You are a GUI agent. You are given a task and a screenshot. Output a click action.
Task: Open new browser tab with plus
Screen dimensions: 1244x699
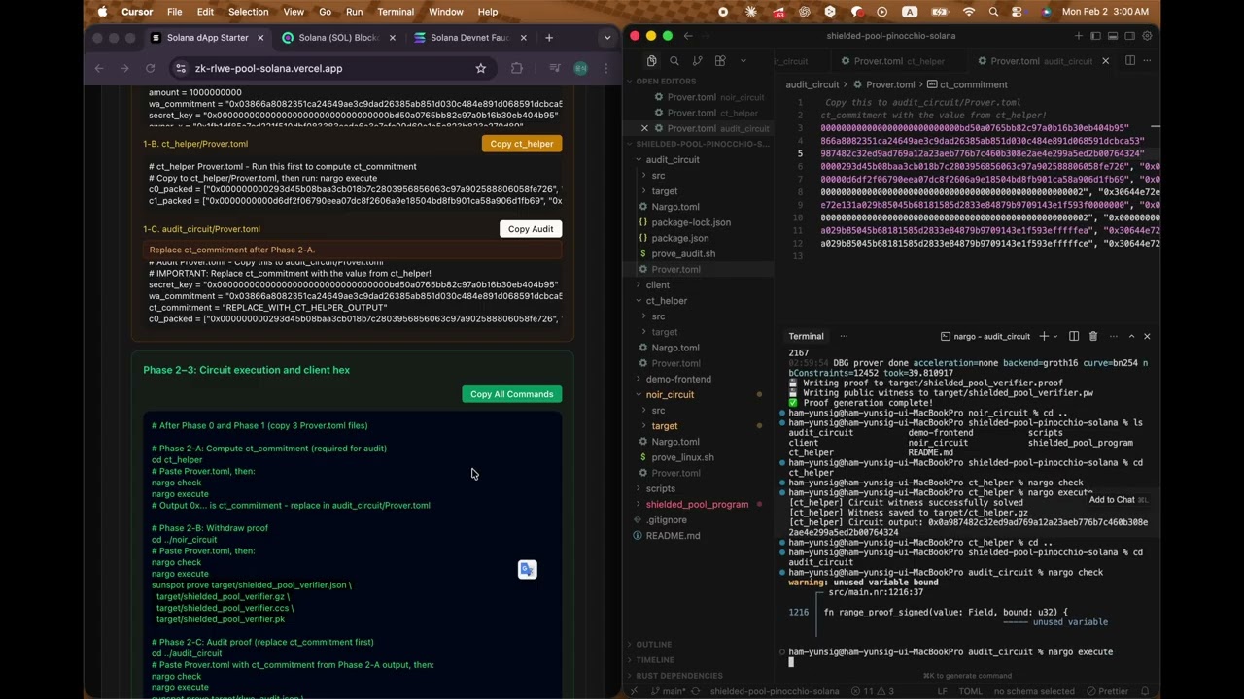tap(549, 38)
